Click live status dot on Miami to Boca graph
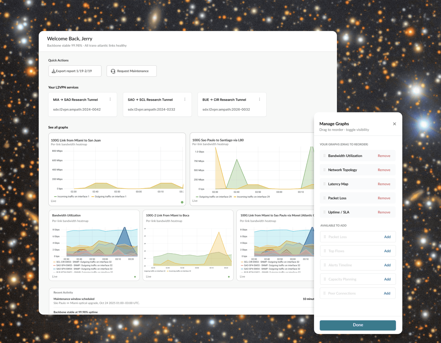Screen dimensions: 441x343 (x=229, y=277)
